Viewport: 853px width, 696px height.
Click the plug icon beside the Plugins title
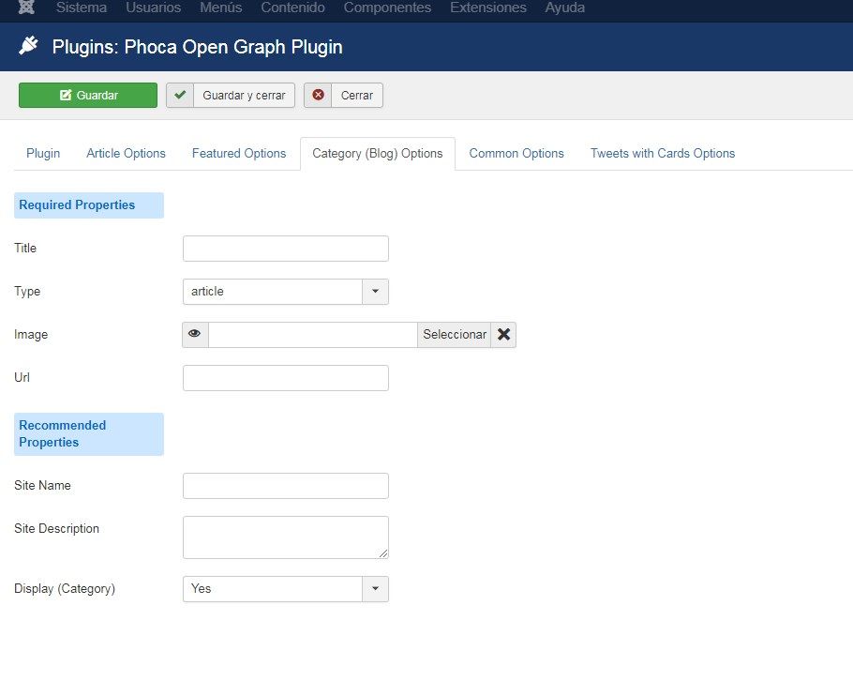pos(28,46)
